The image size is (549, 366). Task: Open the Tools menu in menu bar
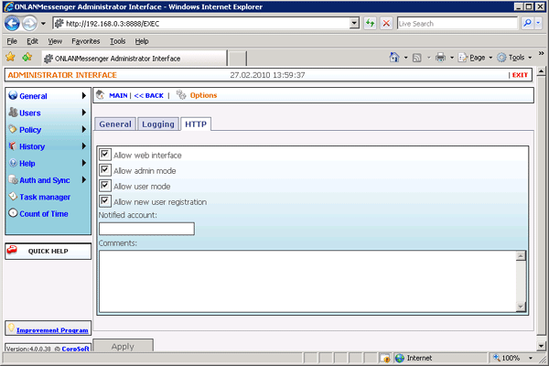117,41
